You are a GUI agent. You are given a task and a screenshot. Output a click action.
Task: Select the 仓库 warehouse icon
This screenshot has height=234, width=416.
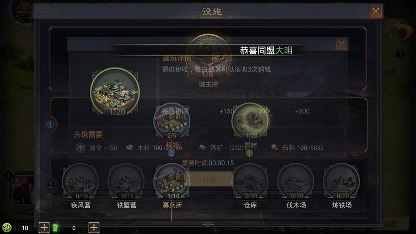[x=250, y=182]
